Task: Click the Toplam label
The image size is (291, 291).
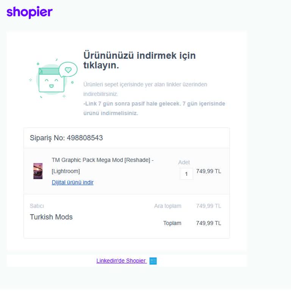Action: click(172, 223)
